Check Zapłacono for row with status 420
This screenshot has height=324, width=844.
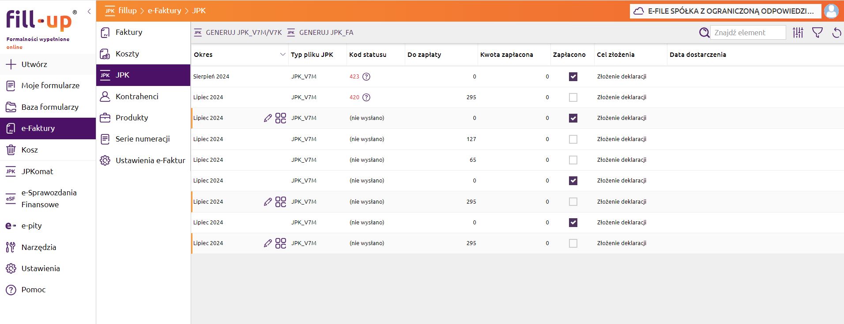coord(573,97)
